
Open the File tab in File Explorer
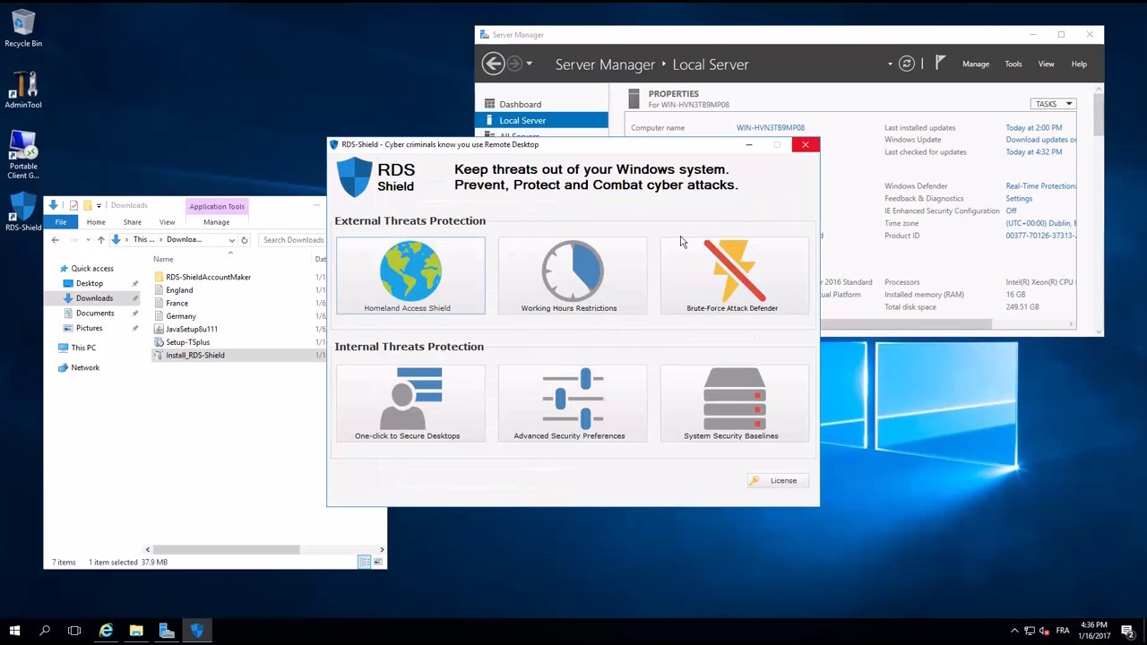(x=61, y=222)
